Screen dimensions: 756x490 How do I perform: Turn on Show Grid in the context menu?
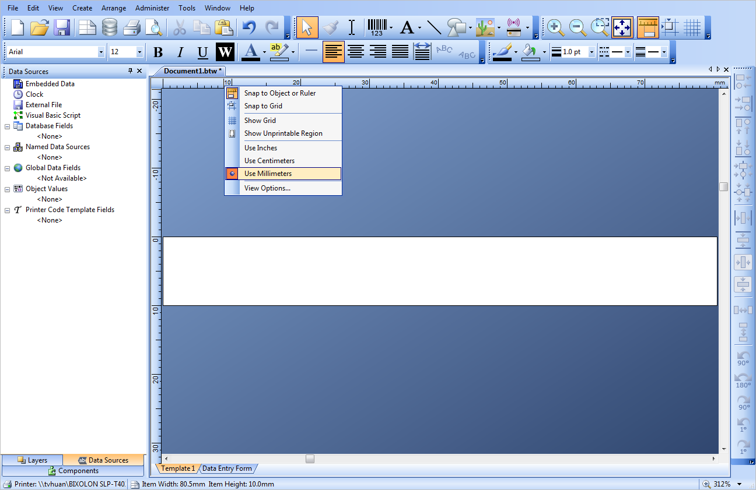tap(283, 121)
